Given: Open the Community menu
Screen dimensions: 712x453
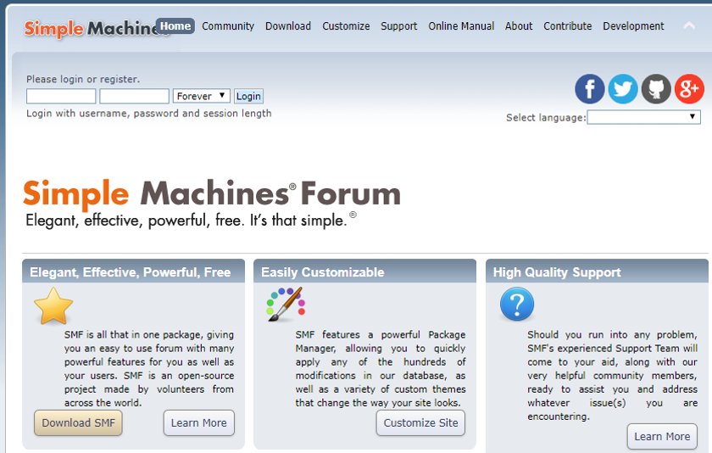Looking at the screenshot, I should click(228, 26).
